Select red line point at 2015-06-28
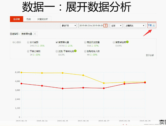Viewport: 166px width, 126px height. tap(124, 84)
